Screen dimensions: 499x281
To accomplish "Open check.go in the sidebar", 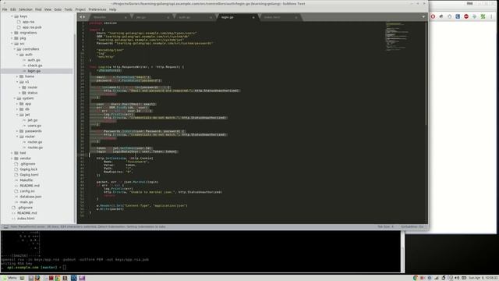I will (34, 66).
